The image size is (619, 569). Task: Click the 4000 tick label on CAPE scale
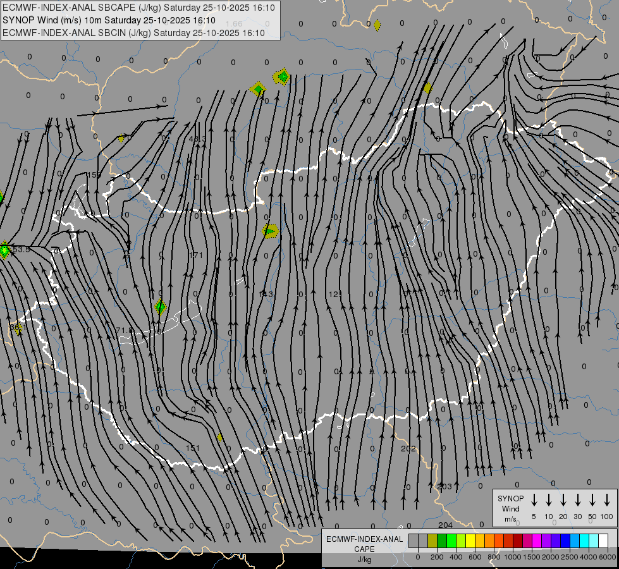point(588,557)
